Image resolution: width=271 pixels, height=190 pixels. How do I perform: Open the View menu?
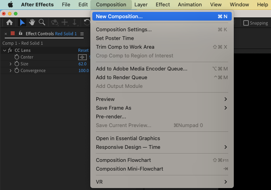pos(216,4)
